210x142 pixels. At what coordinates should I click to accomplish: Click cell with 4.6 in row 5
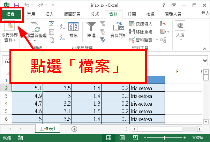pyautogui.click(x=27, y=111)
